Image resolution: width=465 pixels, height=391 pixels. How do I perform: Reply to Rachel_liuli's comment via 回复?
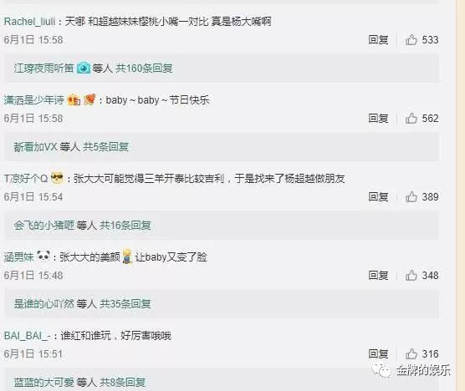pyautogui.click(x=378, y=40)
